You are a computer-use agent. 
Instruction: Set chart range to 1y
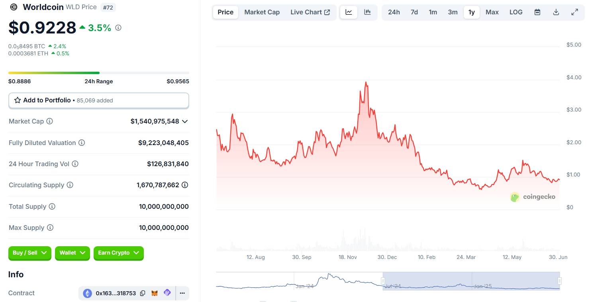tap(472, 12)
